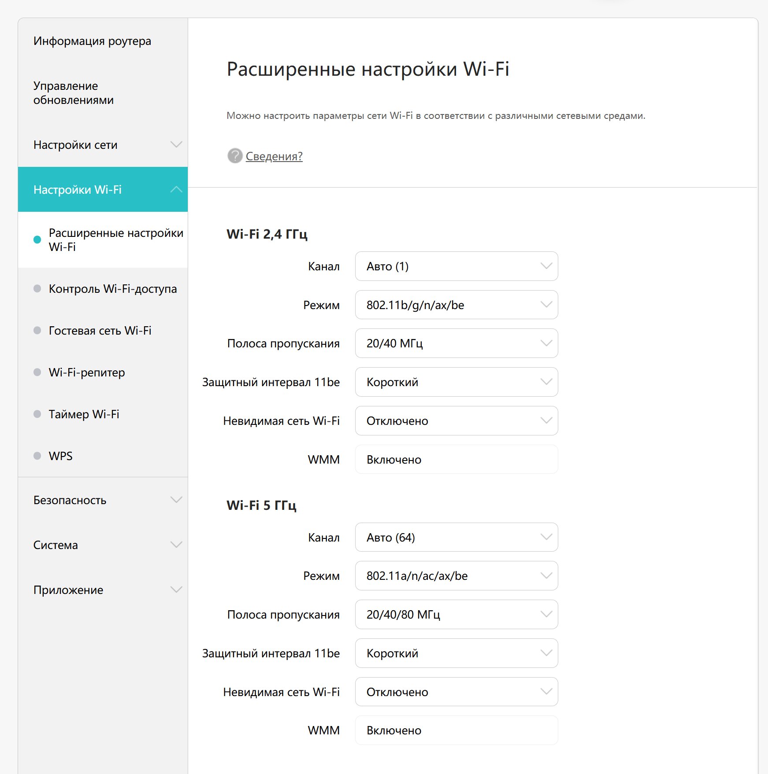The width and height of the screenshot is (768, 774).
Task: Open 5 GHz Невидимая сеть Wi-Fi dropdown
Action: 456,692
